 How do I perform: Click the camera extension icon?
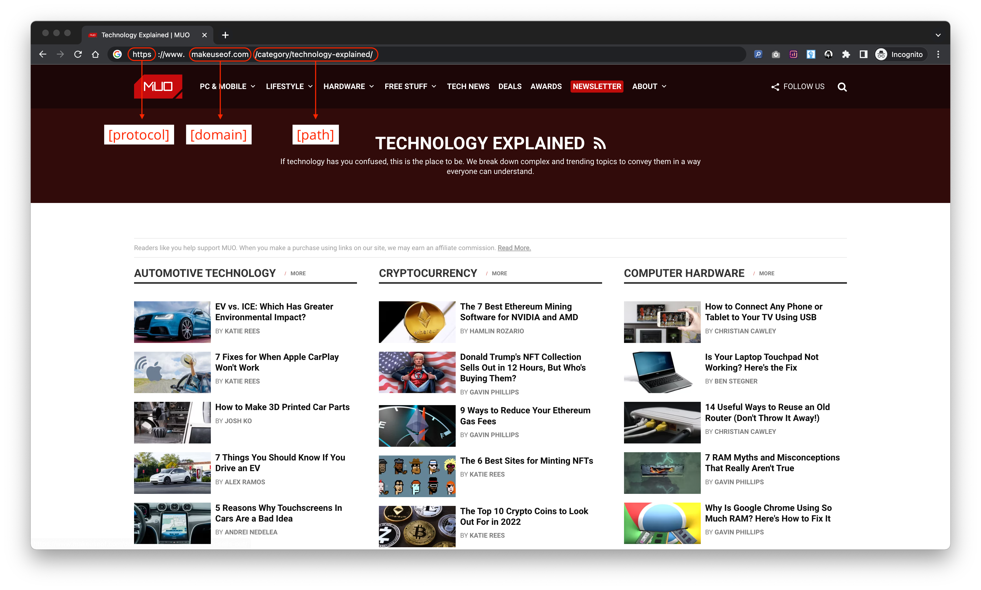tap(776, 54)
